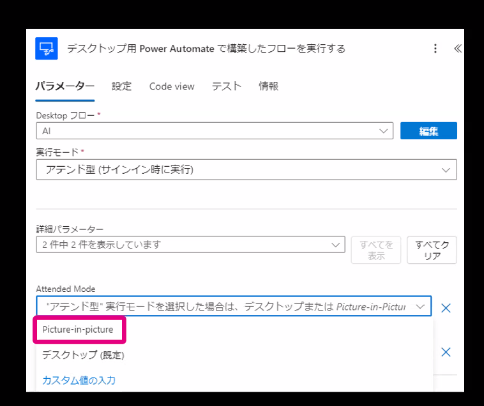Collapse the panel with double chevron
The height and width of the screenshot is (406, 484).
click(x=458, y=48)
